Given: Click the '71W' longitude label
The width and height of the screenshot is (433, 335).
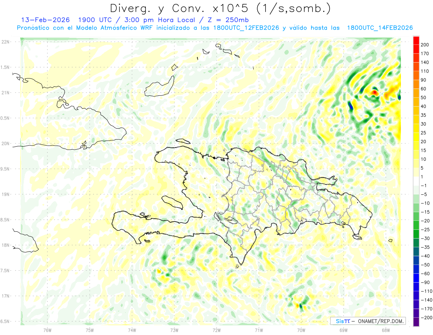Looking at the screenshot, I should click(259, 330).
